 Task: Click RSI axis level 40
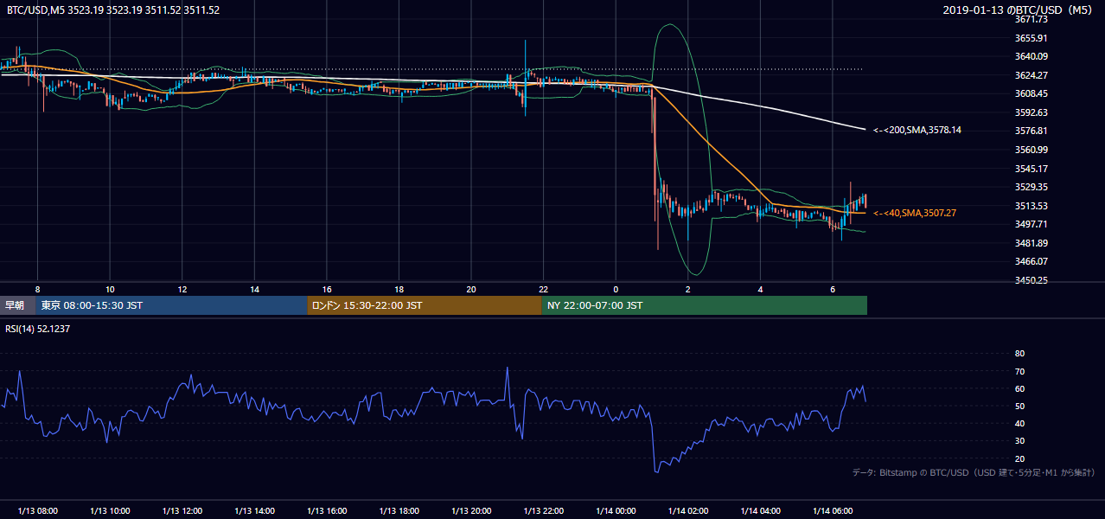(x=1019, y=423)
